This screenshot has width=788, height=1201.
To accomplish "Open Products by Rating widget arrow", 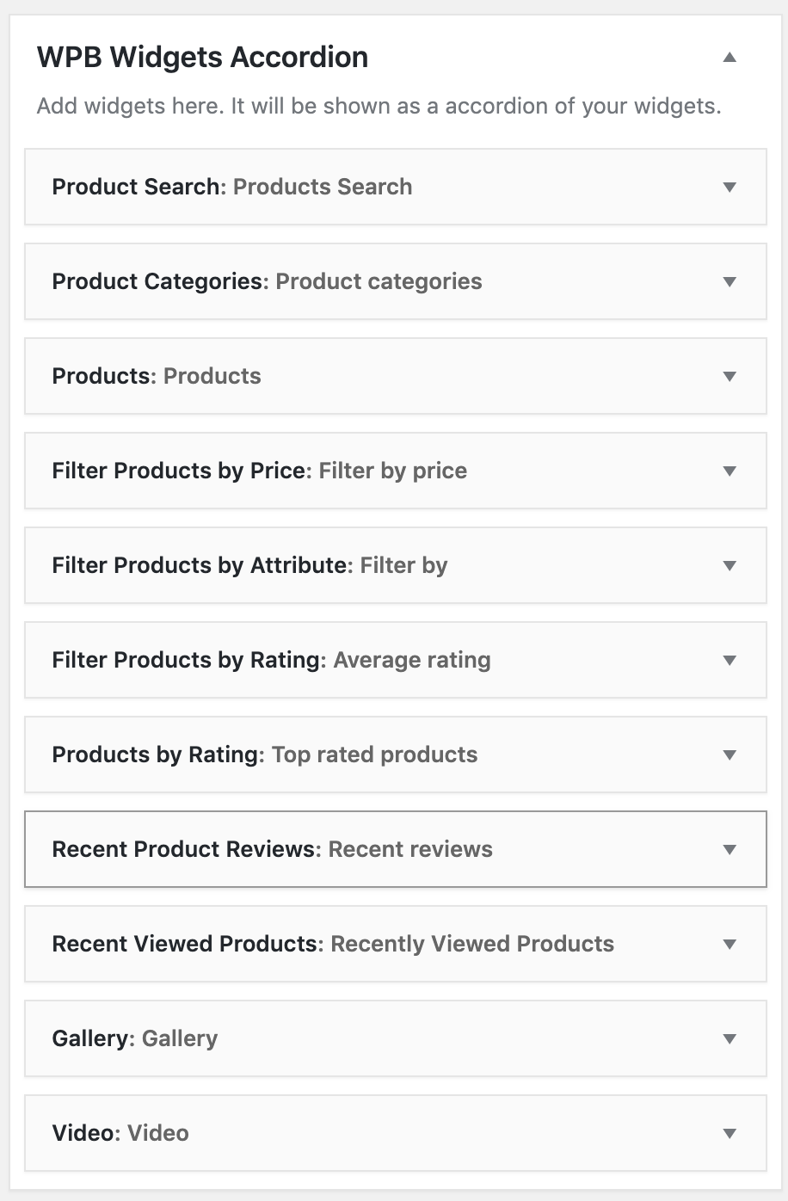I will click(730, 754).
